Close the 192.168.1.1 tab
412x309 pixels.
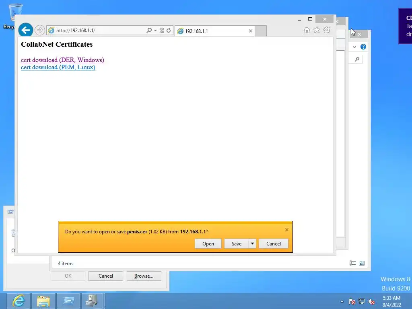pyautogui.click(x=250, y=31)
